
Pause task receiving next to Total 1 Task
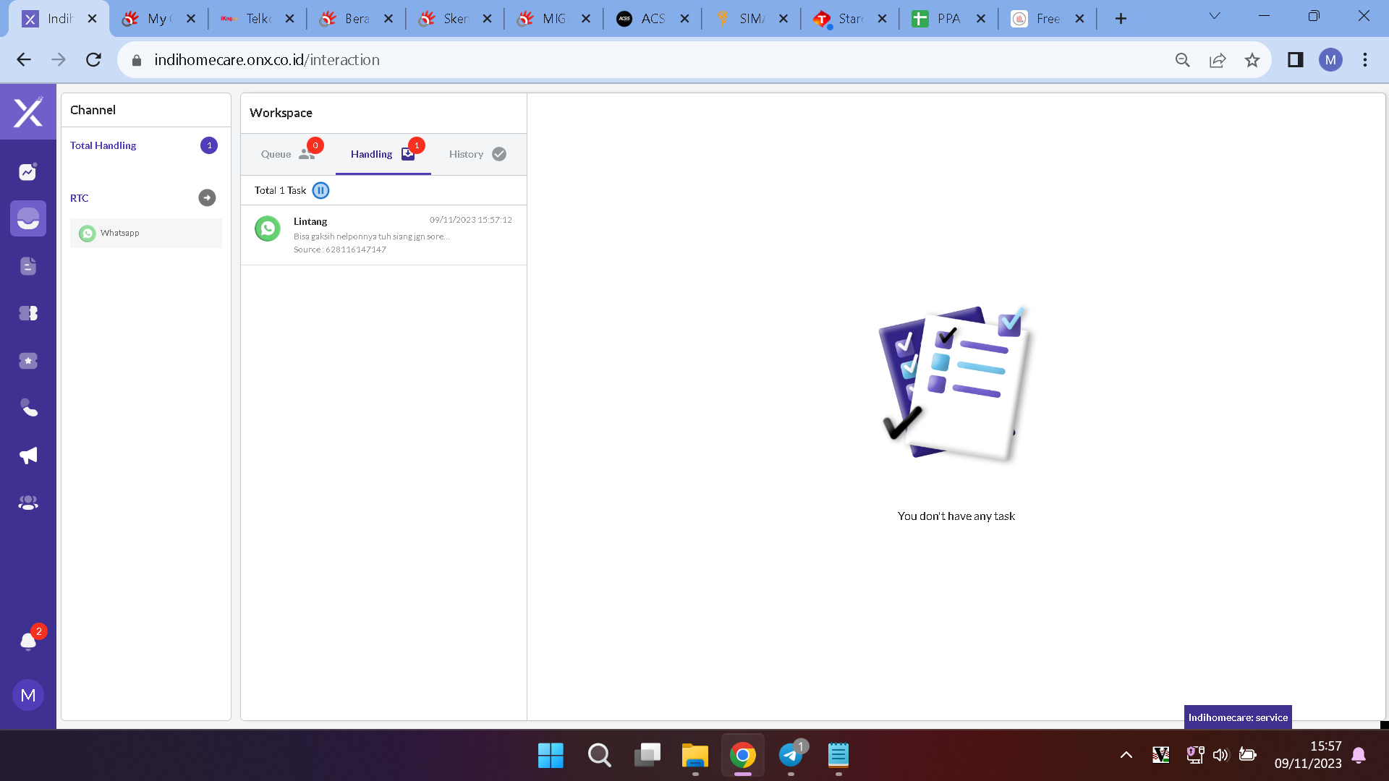click(320, 190)
